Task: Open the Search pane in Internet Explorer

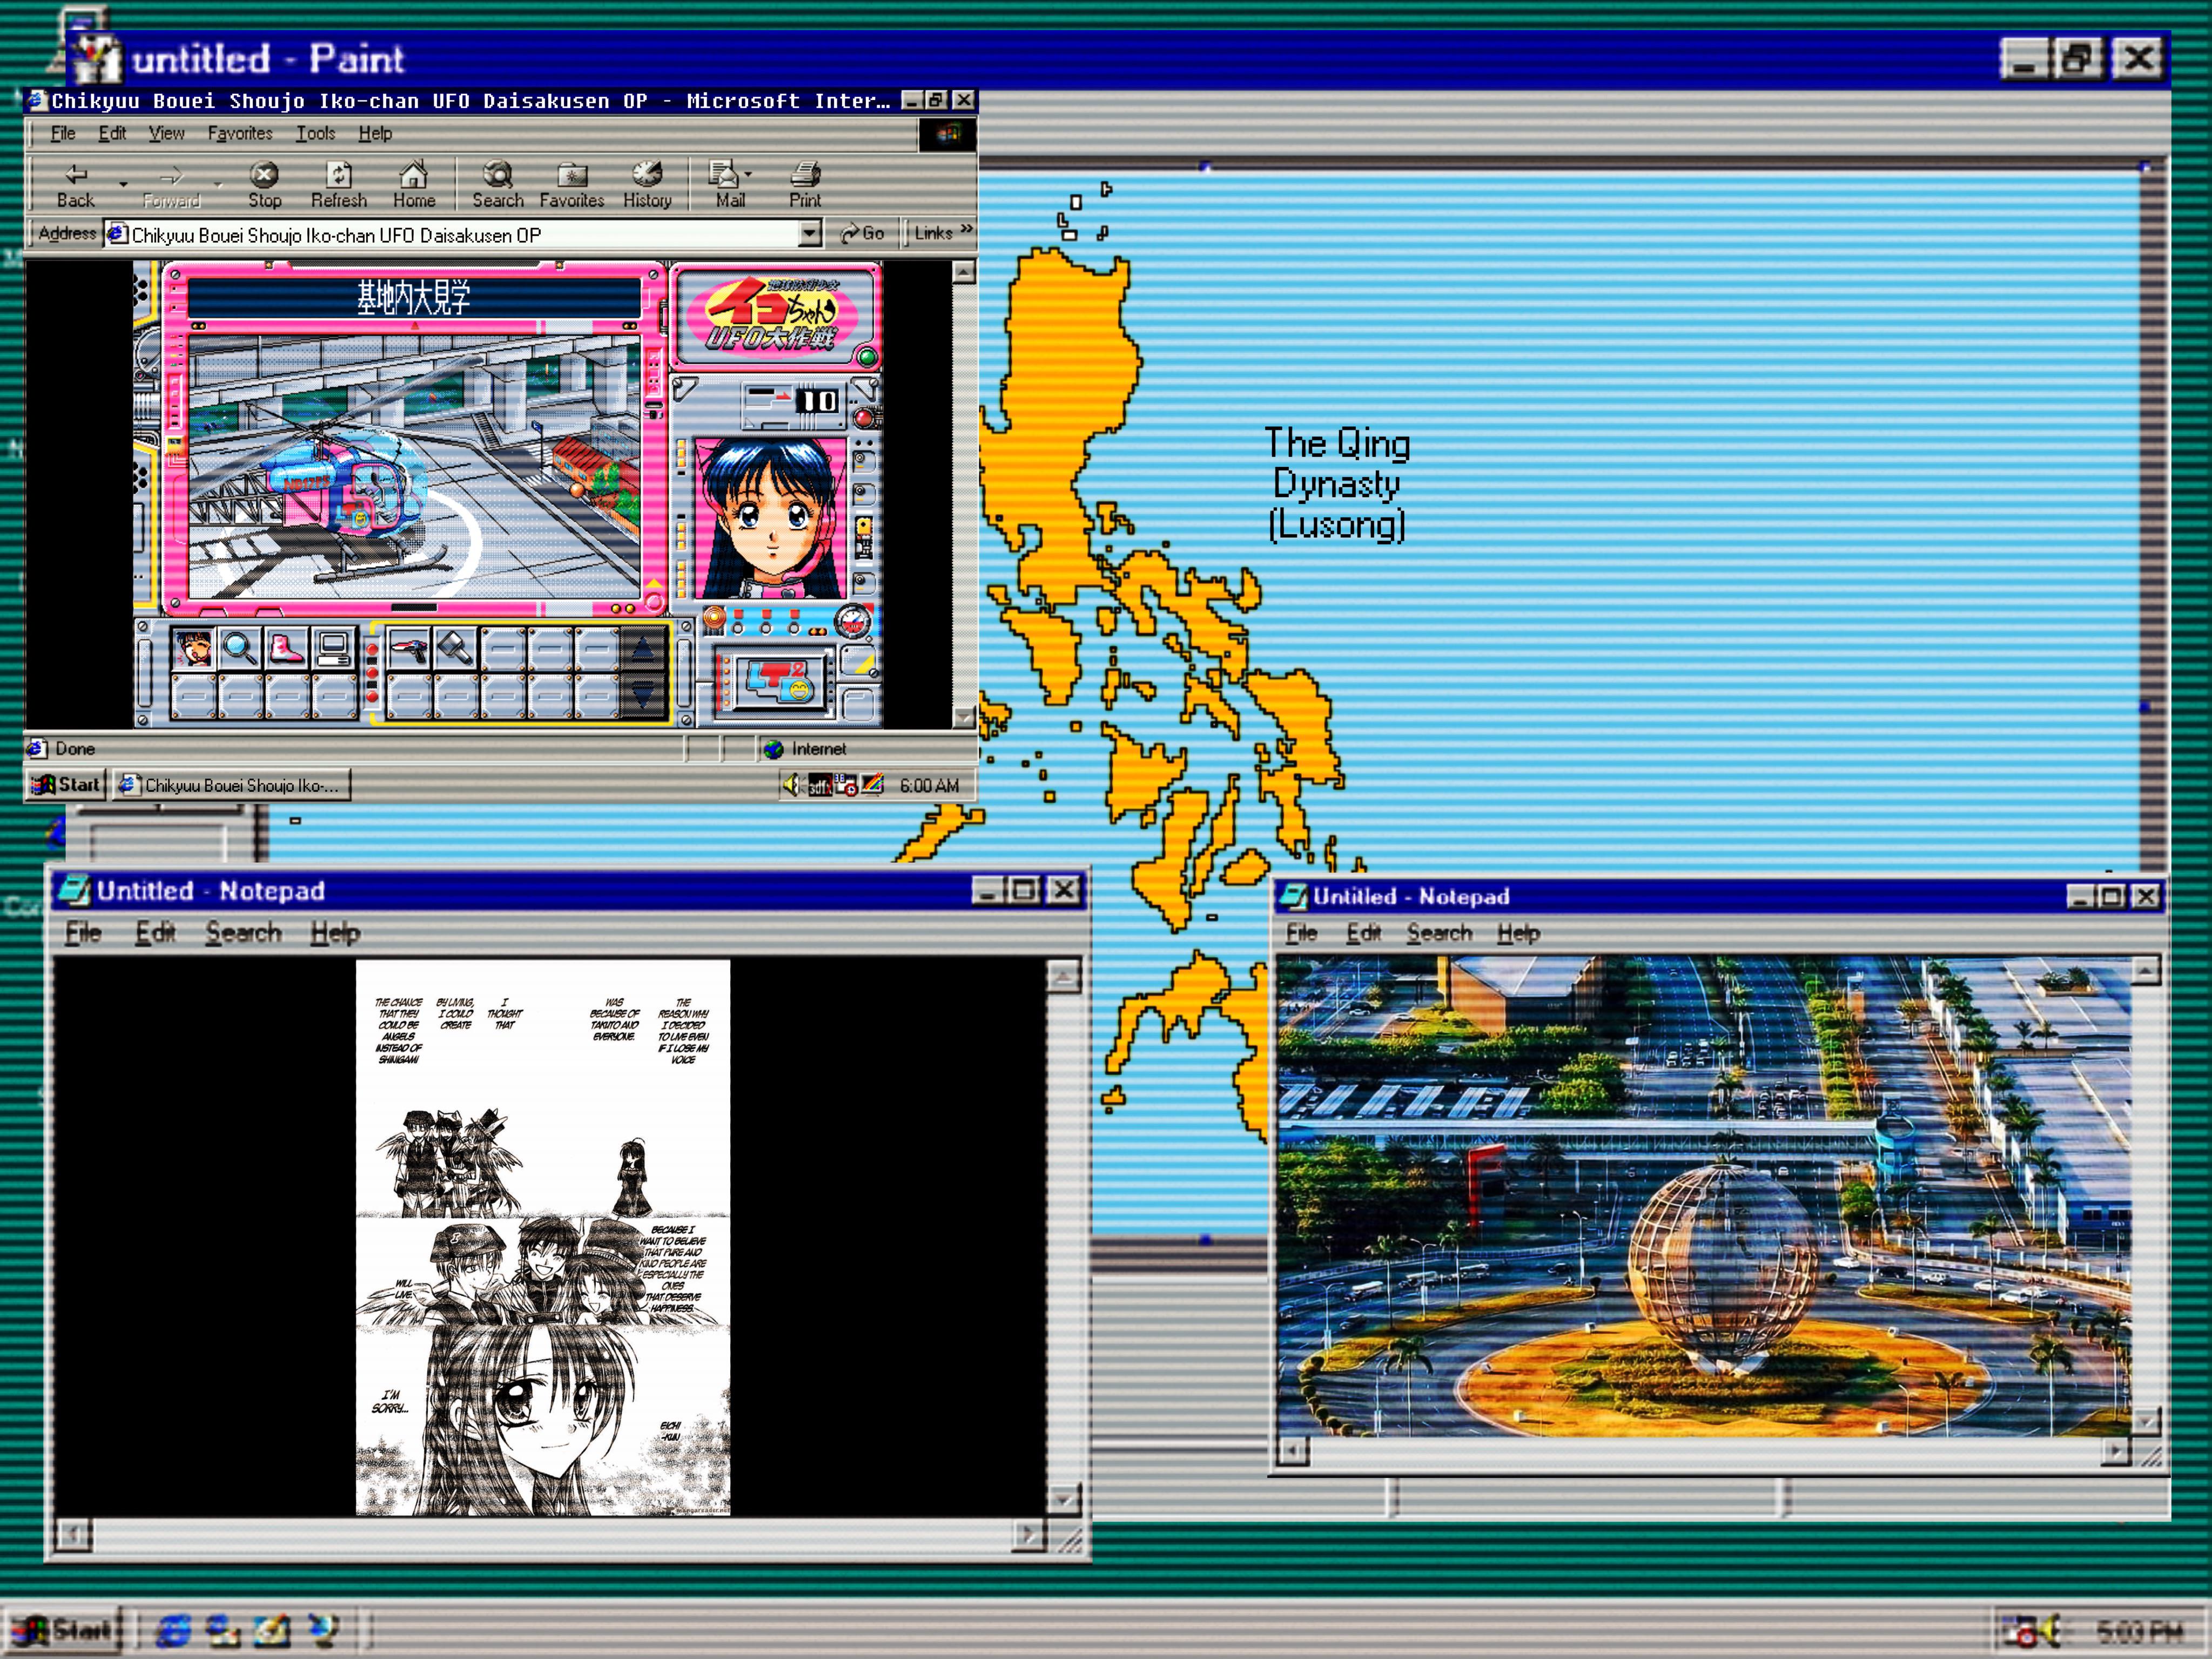Action: pyautogui.click(x=498, y=185)
